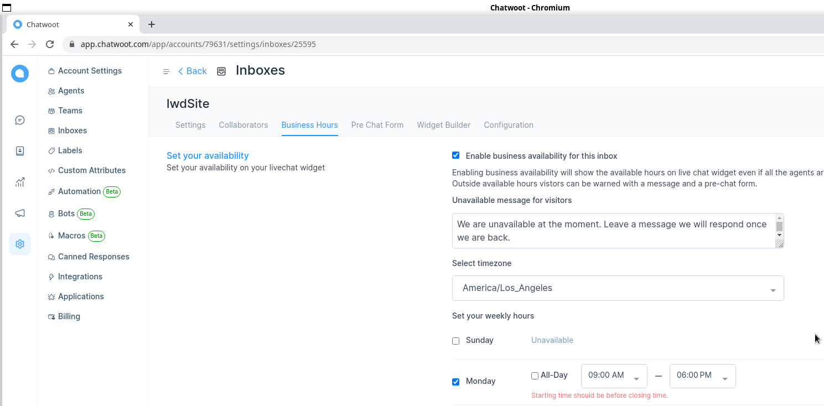Go back using the Back link
824x406 pixels.
(192, 71)
